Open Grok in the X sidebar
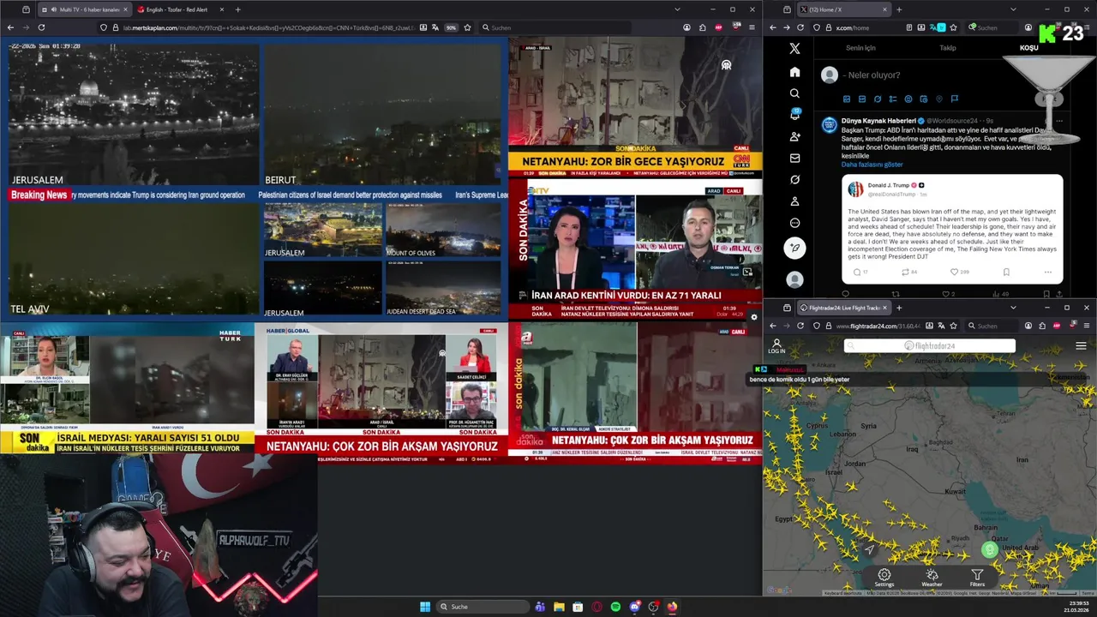This screenshot has height=617, width=1097. 794,180
